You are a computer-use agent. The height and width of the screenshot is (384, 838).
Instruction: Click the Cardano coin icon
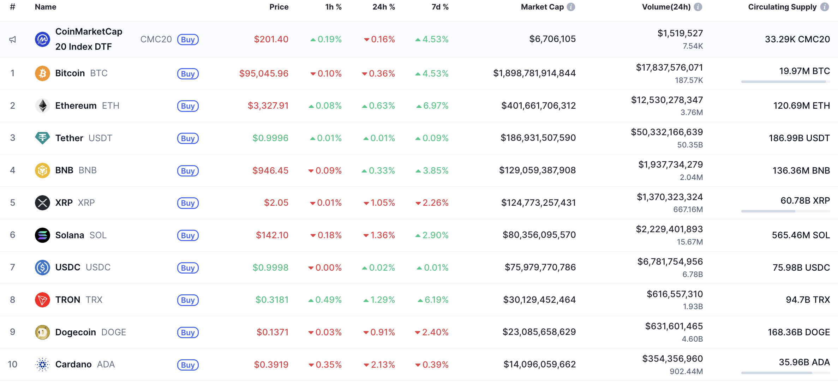[42, 364]
